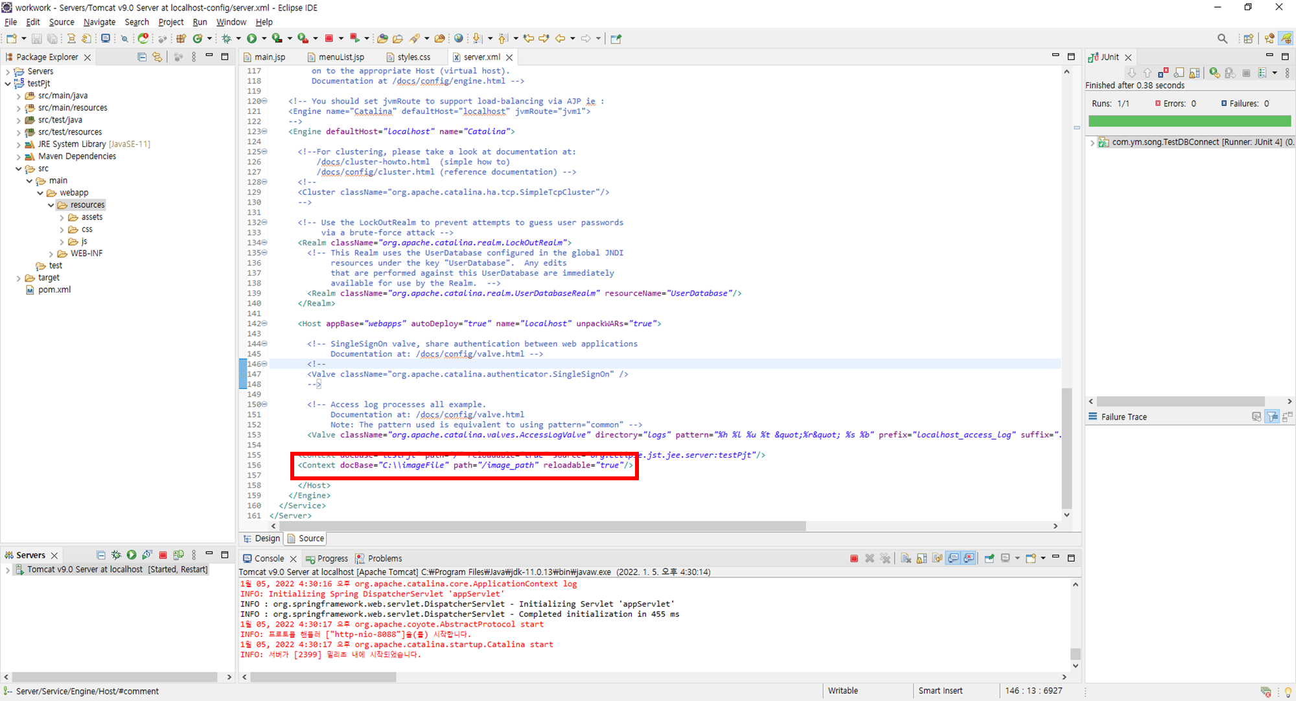This screenshot has width=1296, height=701.
Task: Select the Tomcat v9.0 Server entry
Action: click(85, 570)
